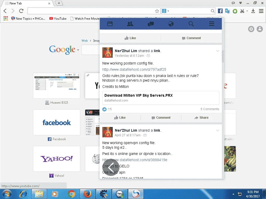Open notifications globe icon in Facebook popup
The width and height of the screenshot is (266, 199).
[171, 24]
